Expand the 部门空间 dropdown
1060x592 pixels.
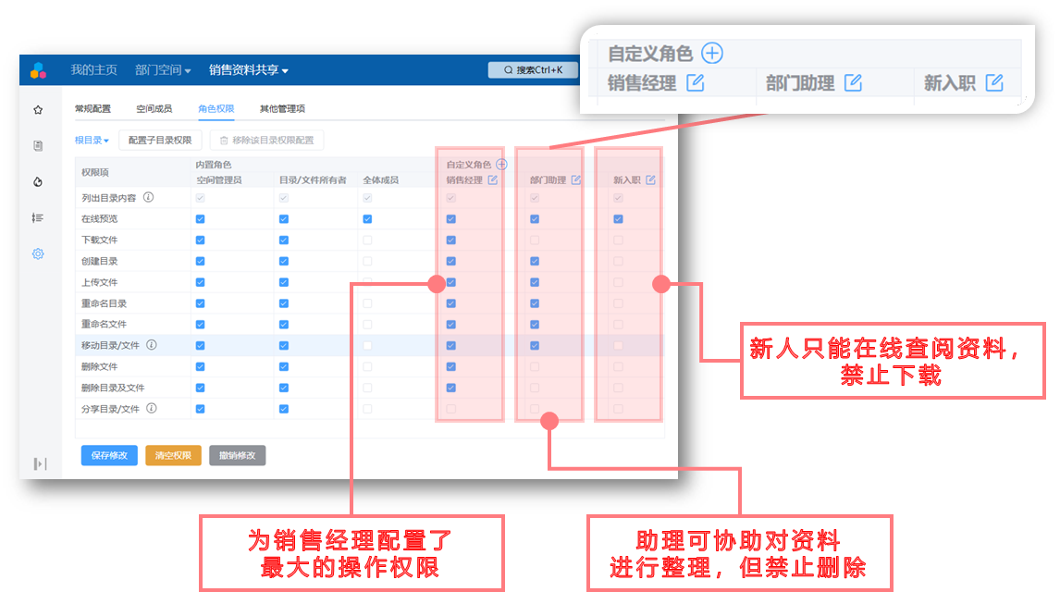click(x=163, y=69)
